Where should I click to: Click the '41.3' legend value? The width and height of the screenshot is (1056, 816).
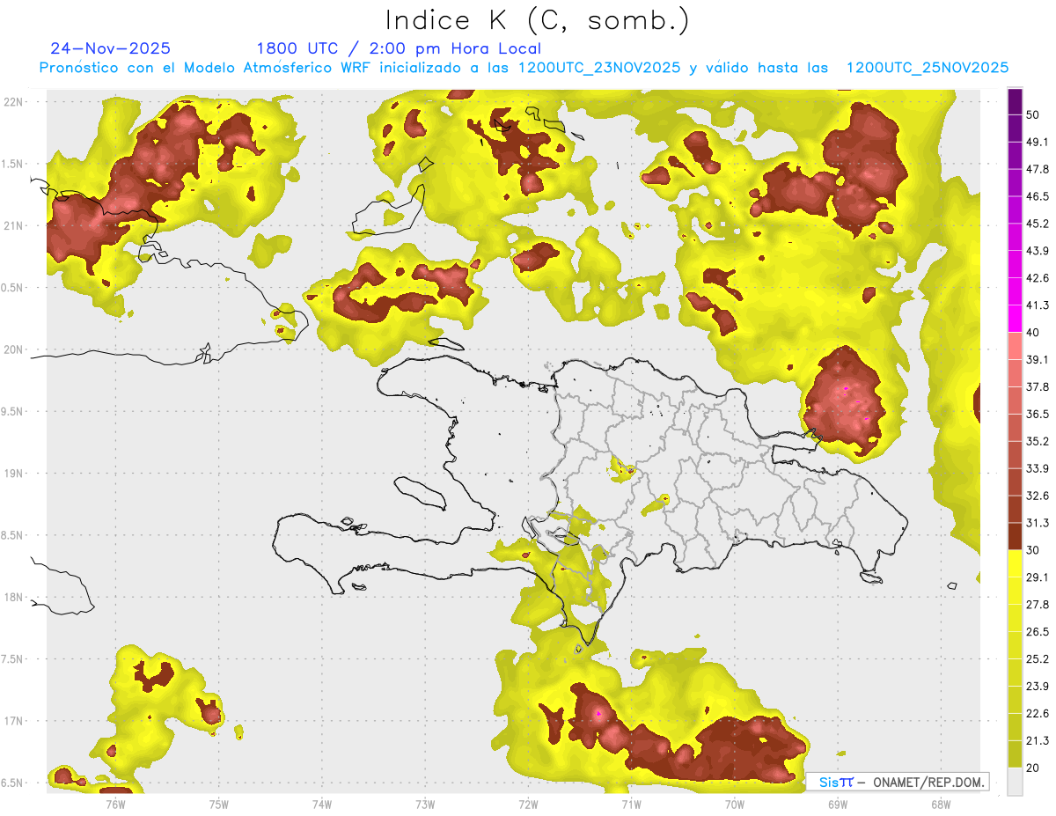coord(1038,305)
